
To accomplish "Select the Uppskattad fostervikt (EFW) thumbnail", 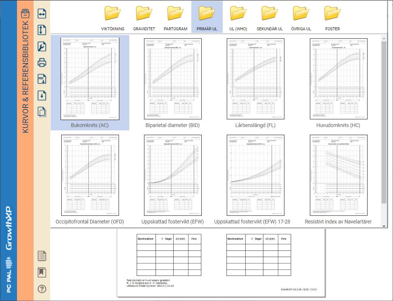I will 173,175.
